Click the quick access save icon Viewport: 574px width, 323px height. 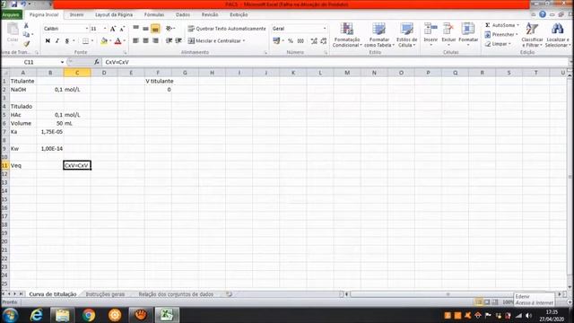(14, 4)
